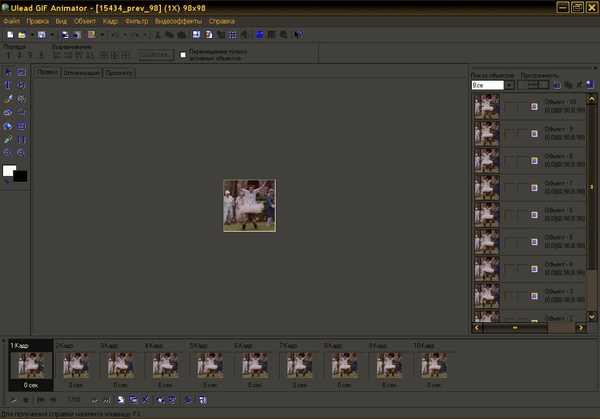This screenshot has height=419, width=600.
Task: Select the Paint Bucket fill tool
Action: [x=8, y=126]
